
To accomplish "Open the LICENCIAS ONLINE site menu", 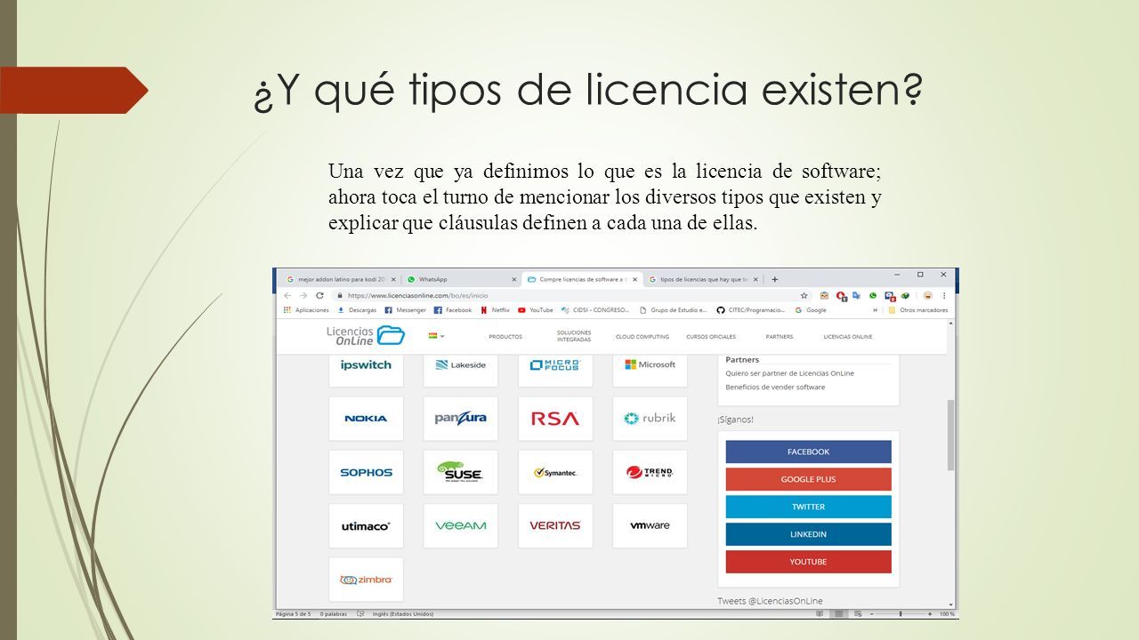I will tap(848, 337).
